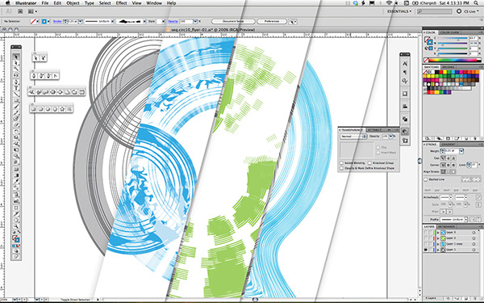Expand Layer 2 disclosure triangle
The image size is (484, 303).
point(438,238)
